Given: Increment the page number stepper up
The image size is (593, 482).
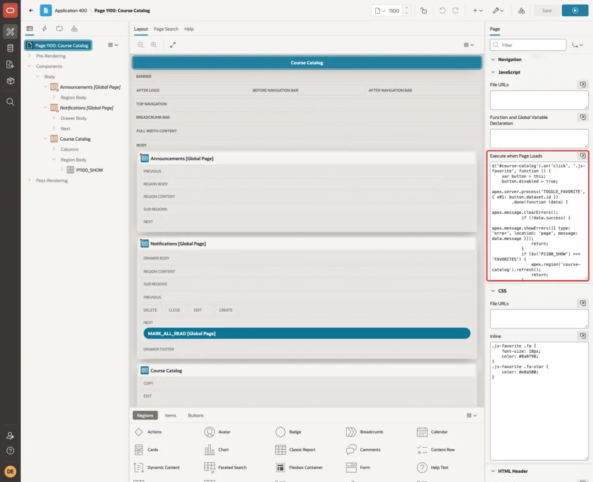Looking at the screenshot, I should pyautogui.click(x=407, y=8).
